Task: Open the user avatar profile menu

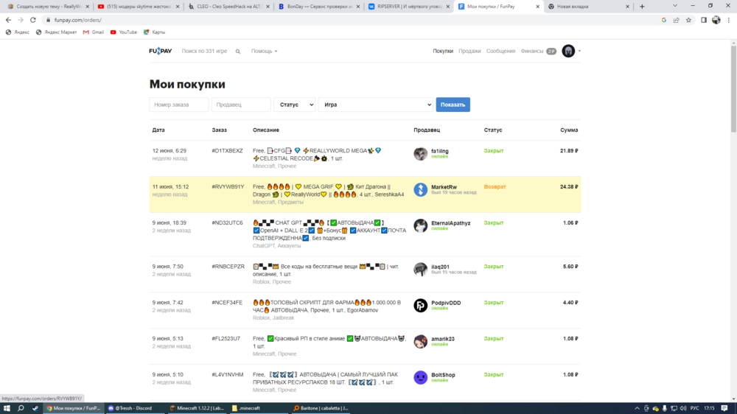Action: coord(568,51)
